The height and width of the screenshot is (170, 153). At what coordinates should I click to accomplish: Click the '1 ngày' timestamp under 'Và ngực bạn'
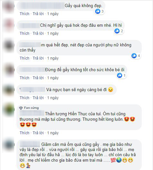[53, 98]
